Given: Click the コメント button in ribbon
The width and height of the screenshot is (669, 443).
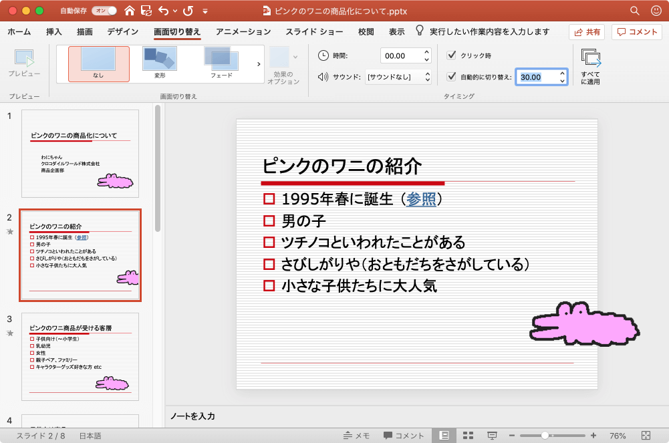Looking at the screenshot, I should click(636, 32).
